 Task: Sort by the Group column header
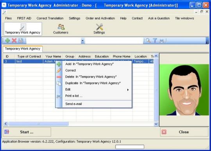pos(70,57)
